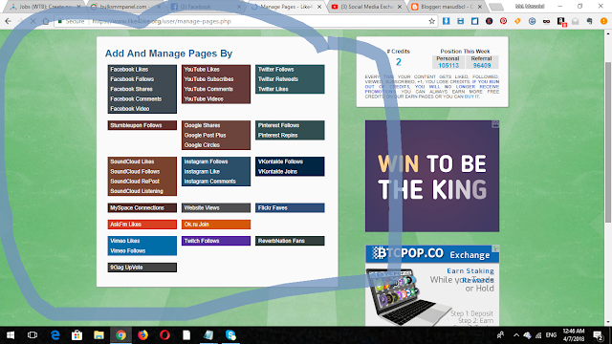
Task: Click the blue download arrow extension icon
Action: coord(447,21)
